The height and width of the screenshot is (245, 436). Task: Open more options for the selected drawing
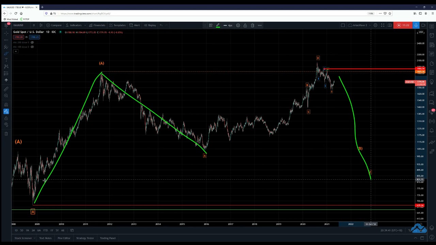(260, 25)
